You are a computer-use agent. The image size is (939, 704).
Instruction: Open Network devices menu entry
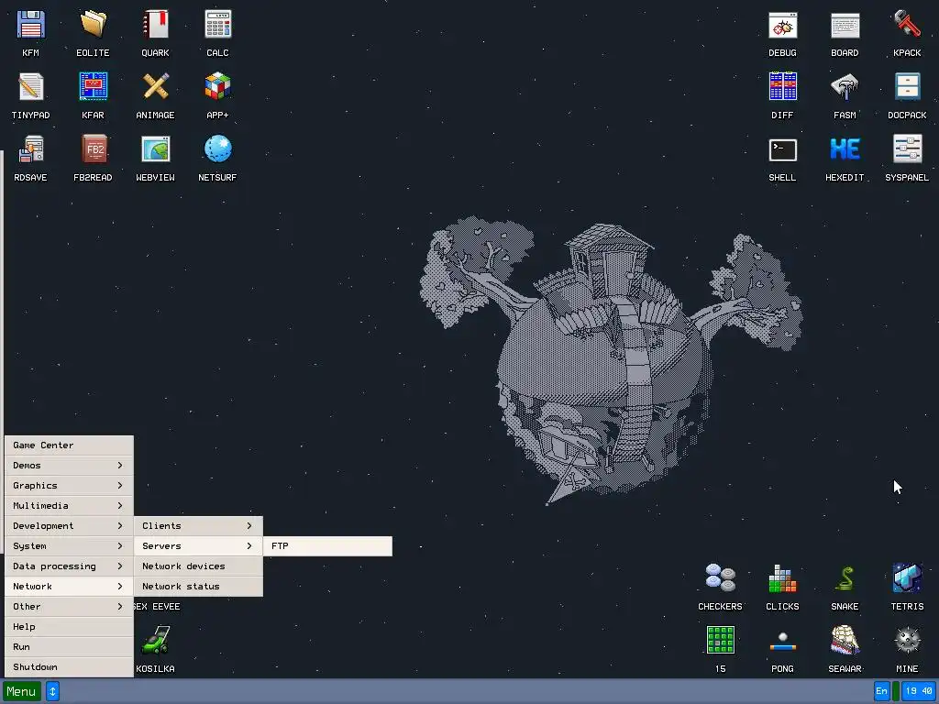(x=198, y=566)
